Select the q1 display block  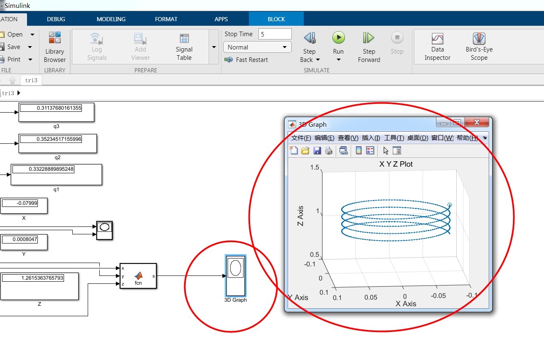56,175
